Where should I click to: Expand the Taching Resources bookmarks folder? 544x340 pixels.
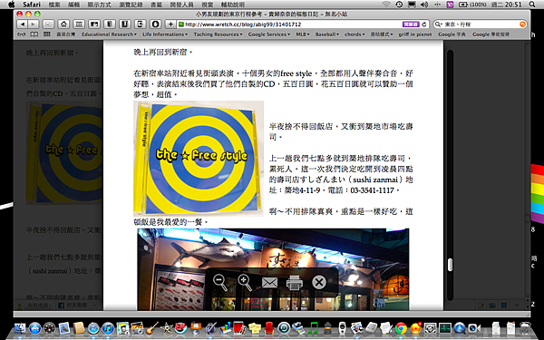click(x=218, y=34)
